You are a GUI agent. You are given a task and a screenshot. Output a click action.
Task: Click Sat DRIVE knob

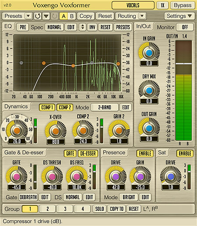171,177
